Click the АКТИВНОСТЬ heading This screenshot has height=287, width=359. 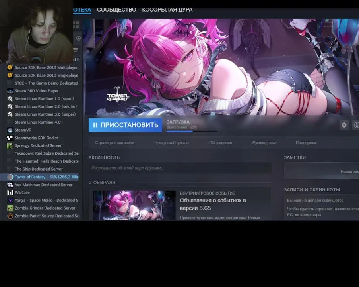click(x=104, y=157)
